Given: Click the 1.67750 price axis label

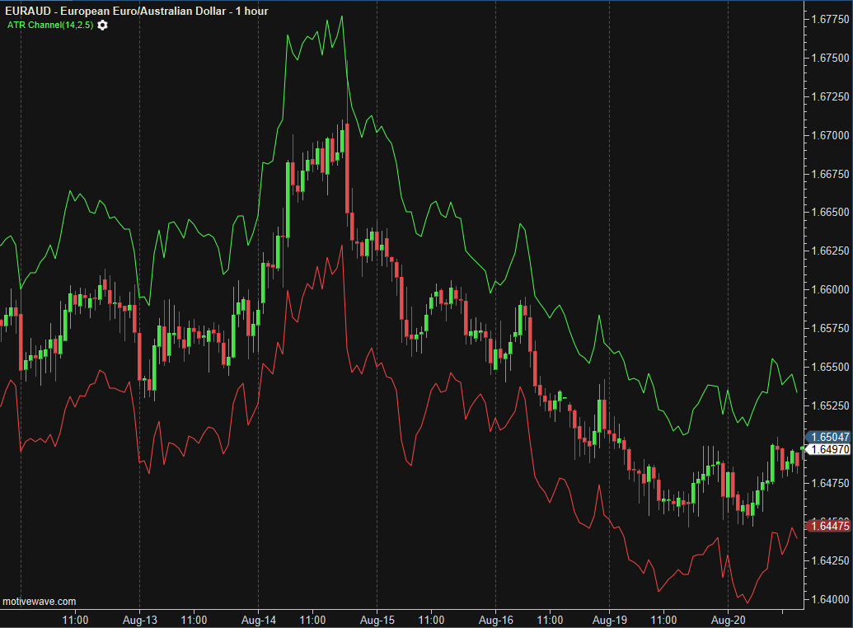Looking at the screenshot, I should coord(830,18).
